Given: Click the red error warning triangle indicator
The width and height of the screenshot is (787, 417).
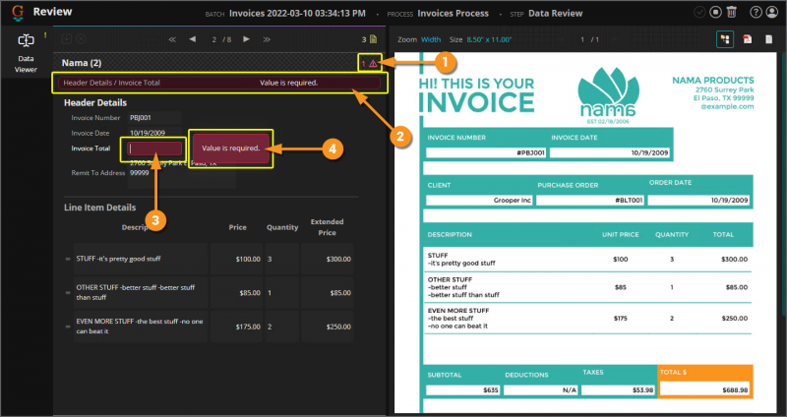Looking at the screenshot, I should pos(373,63).
